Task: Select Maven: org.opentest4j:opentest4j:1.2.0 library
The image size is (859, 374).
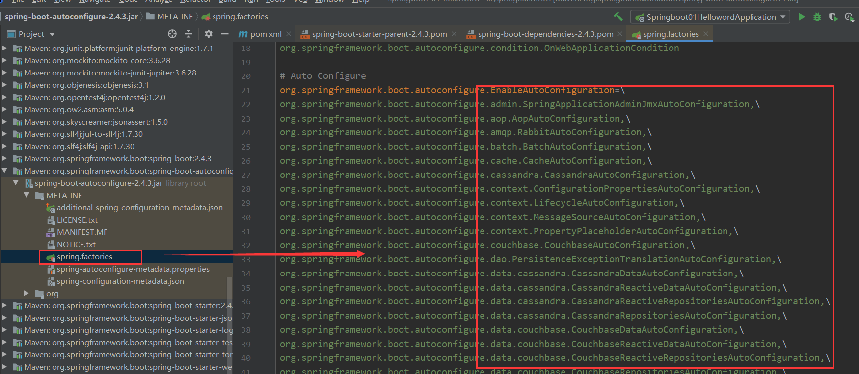Action: click(x=95, y=98)
